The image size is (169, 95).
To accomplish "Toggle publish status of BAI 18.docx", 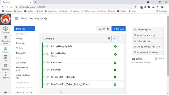I will pos(115,63).
